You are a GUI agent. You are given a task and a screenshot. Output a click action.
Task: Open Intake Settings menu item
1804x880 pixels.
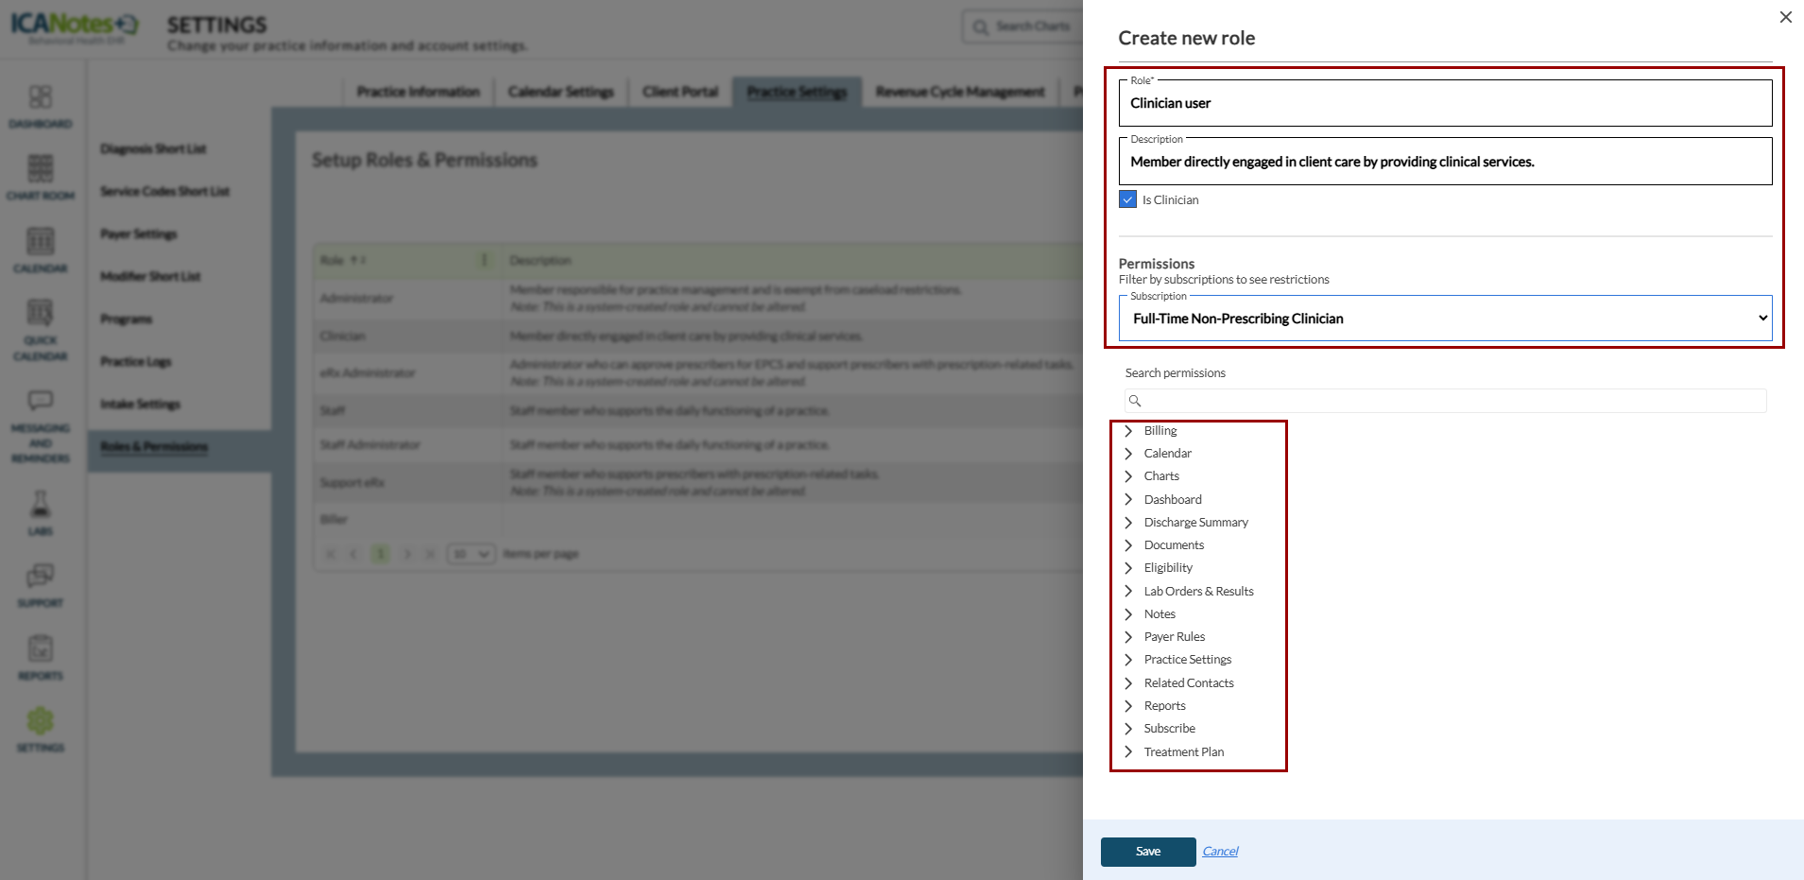click(x=140, y=405)
